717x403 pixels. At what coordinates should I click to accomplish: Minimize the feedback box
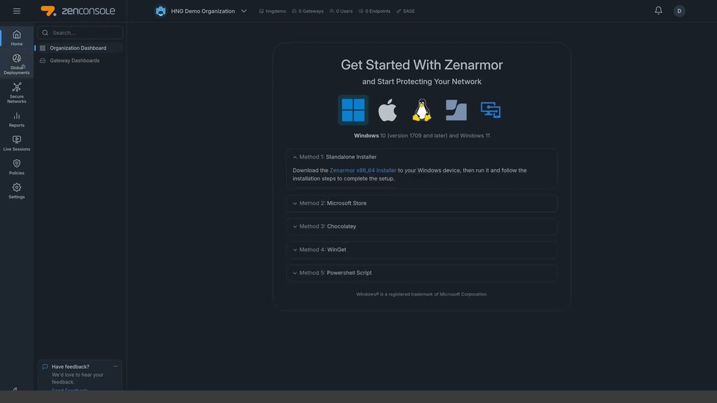[115, 367]
